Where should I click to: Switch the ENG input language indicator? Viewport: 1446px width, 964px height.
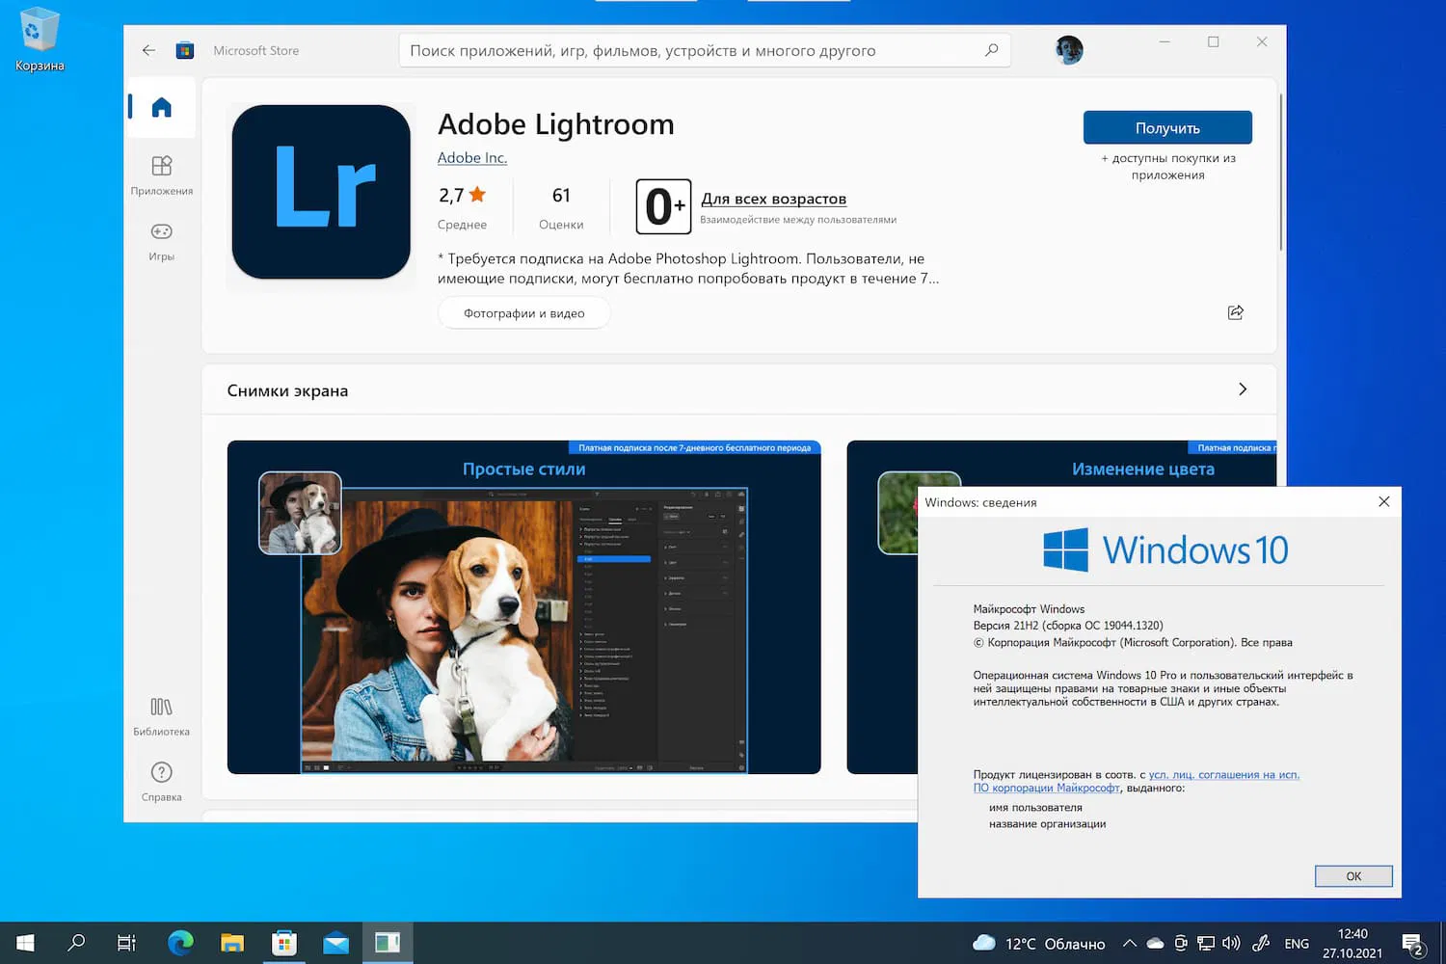[1297, 944]
